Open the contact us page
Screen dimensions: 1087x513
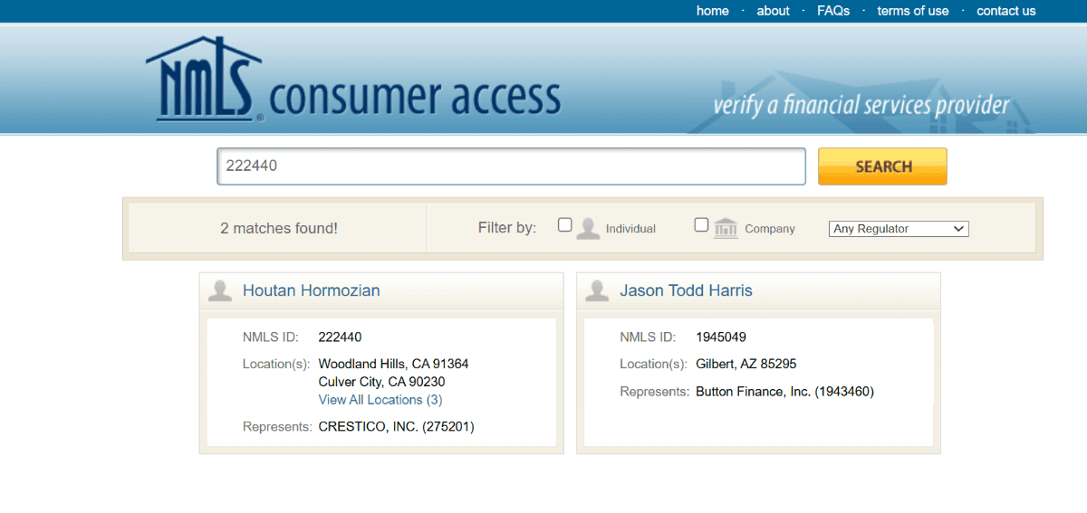tap(1005, 11)
